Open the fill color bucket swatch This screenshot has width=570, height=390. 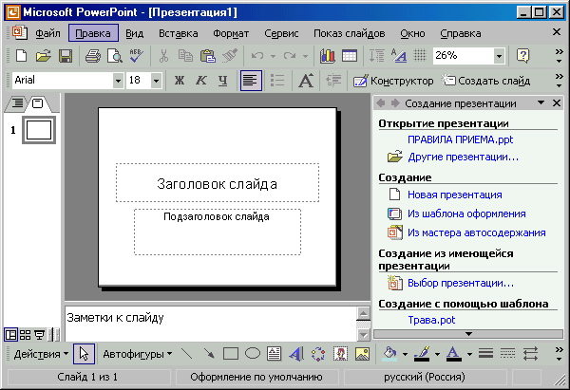tap(389, 353)
